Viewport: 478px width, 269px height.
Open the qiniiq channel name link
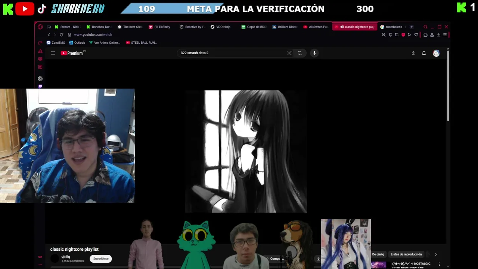tap(66, 257)
